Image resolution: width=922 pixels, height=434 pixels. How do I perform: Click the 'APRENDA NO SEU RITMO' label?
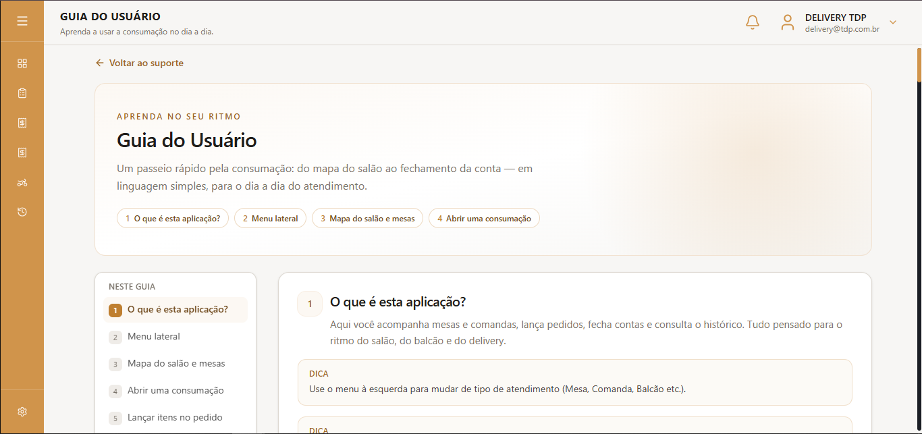(179, 117)
